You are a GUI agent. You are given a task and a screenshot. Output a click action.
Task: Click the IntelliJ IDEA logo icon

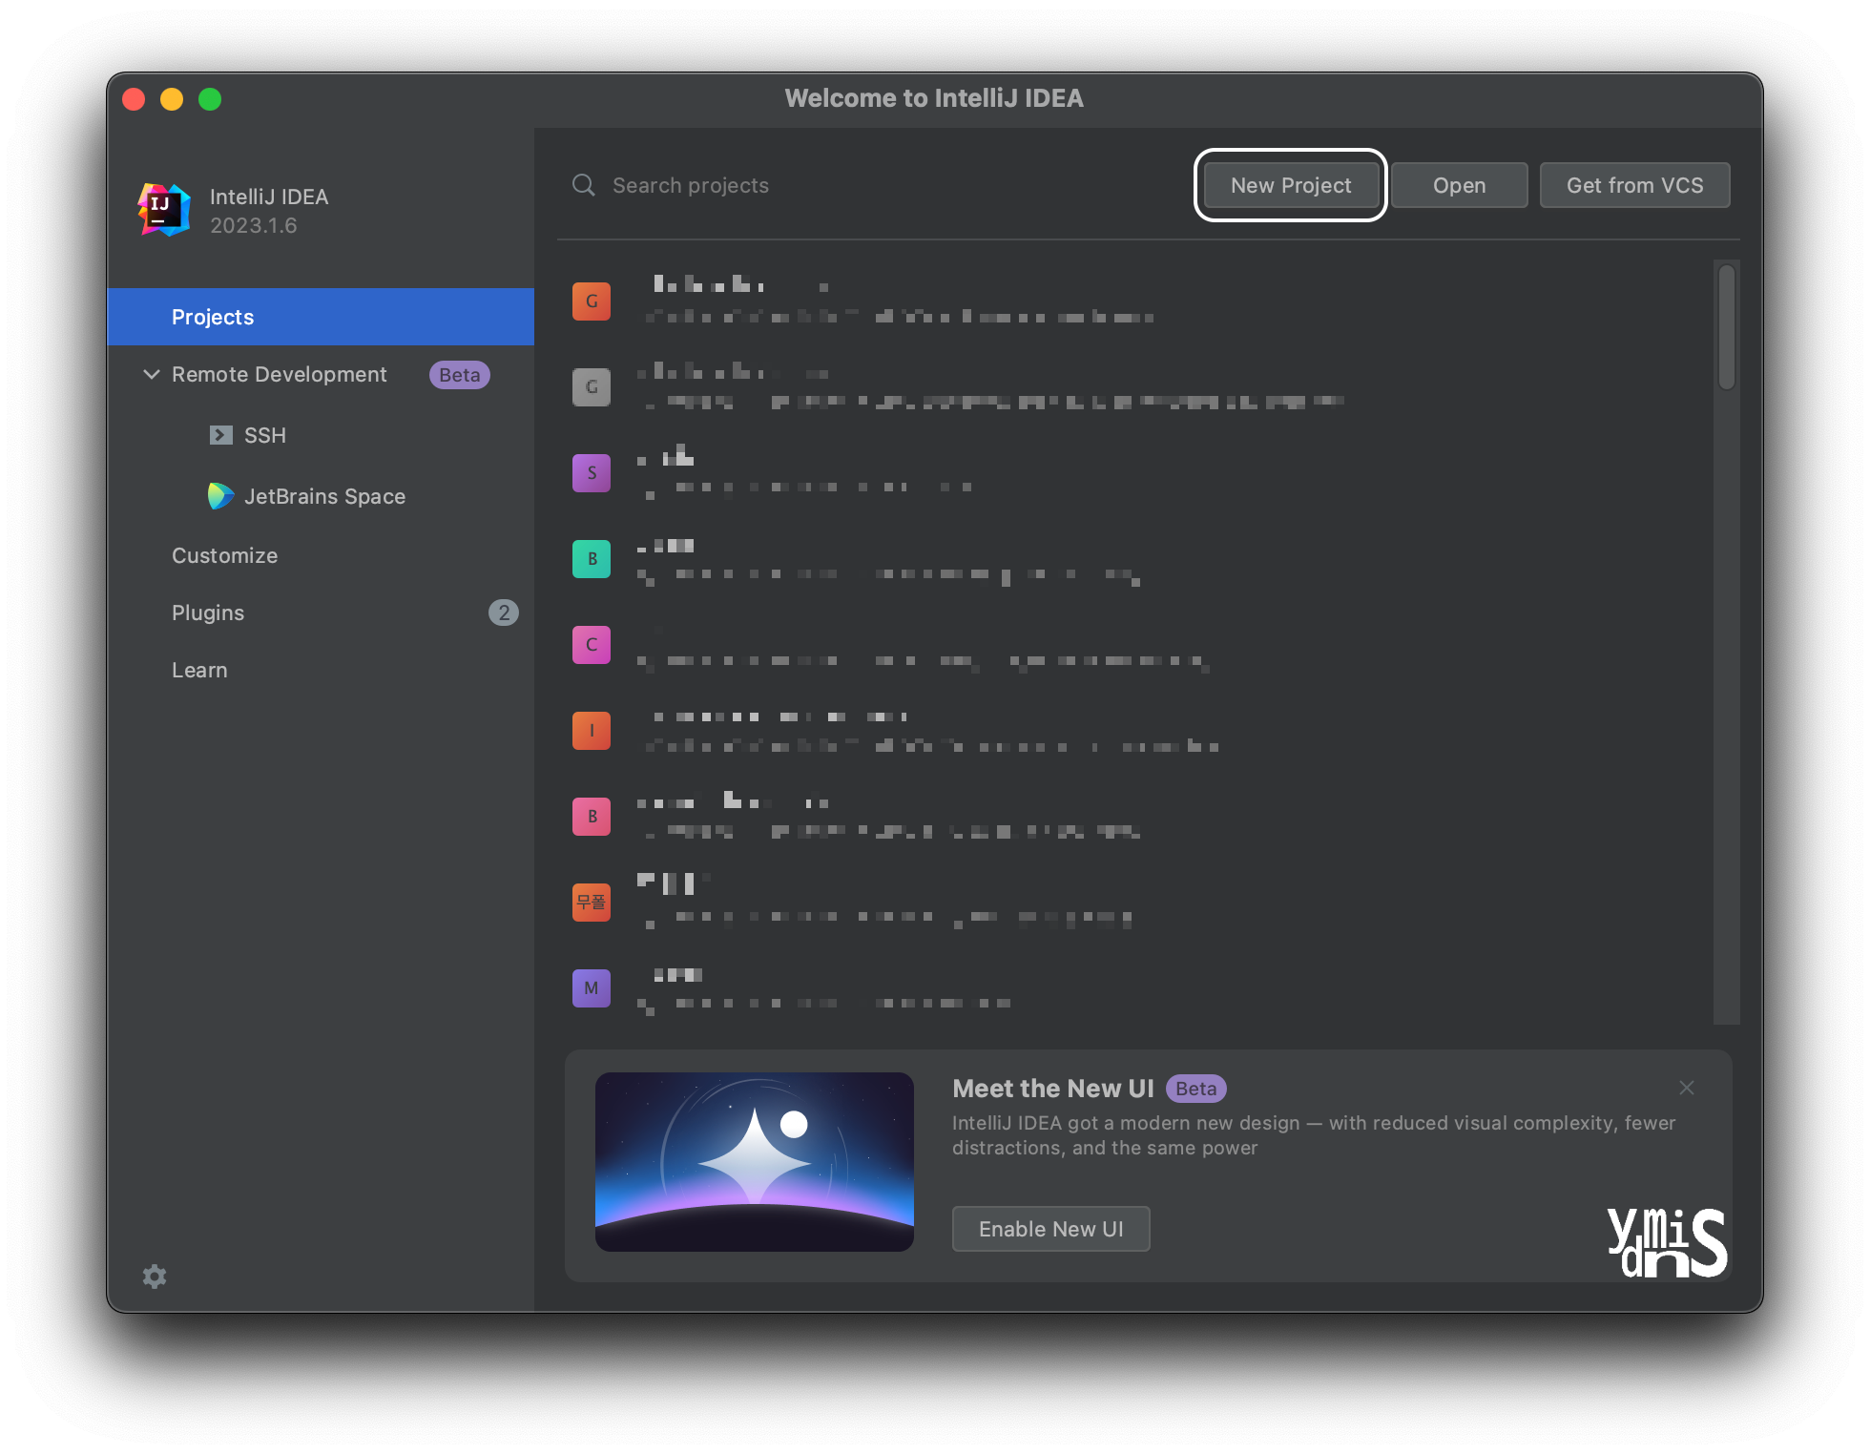click(x=164, y=210)
